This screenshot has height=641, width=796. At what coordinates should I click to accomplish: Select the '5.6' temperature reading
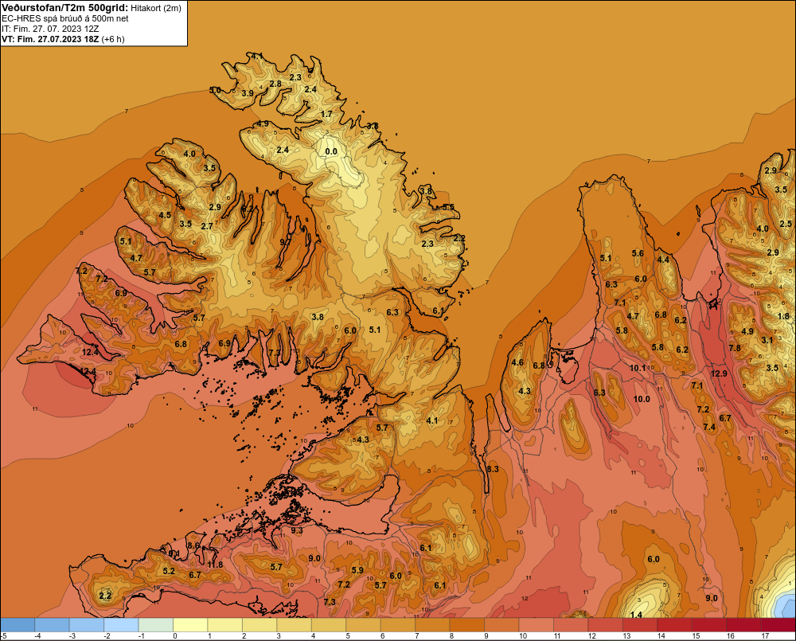(x=638, y=253)
